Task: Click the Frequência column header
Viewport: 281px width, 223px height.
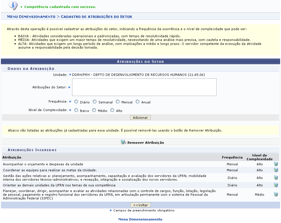Action: click(x=232, y=157)
